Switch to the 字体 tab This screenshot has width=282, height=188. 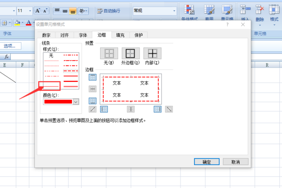tap(83, 35)
